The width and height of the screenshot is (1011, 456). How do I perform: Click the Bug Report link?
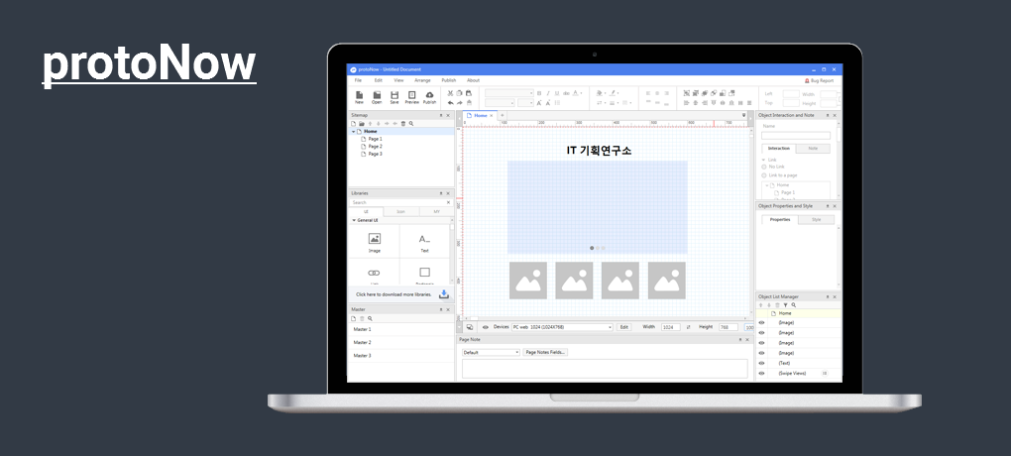click(x=819, y=80)
